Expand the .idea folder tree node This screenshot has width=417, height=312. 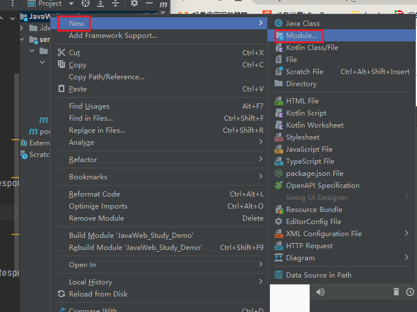22,28
